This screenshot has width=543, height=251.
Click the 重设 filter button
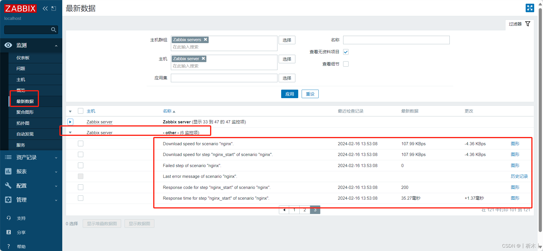pos(310,94)
